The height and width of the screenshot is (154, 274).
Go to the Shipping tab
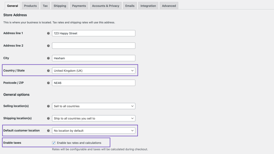point(60,6)
